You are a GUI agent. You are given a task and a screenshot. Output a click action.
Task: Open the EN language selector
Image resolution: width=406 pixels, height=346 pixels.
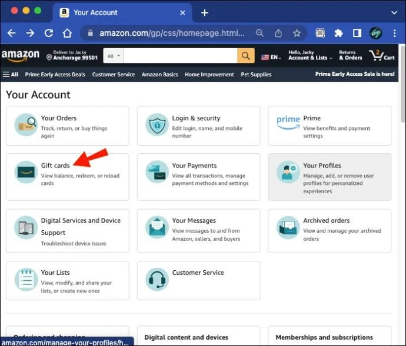click(x=271, y=57)
